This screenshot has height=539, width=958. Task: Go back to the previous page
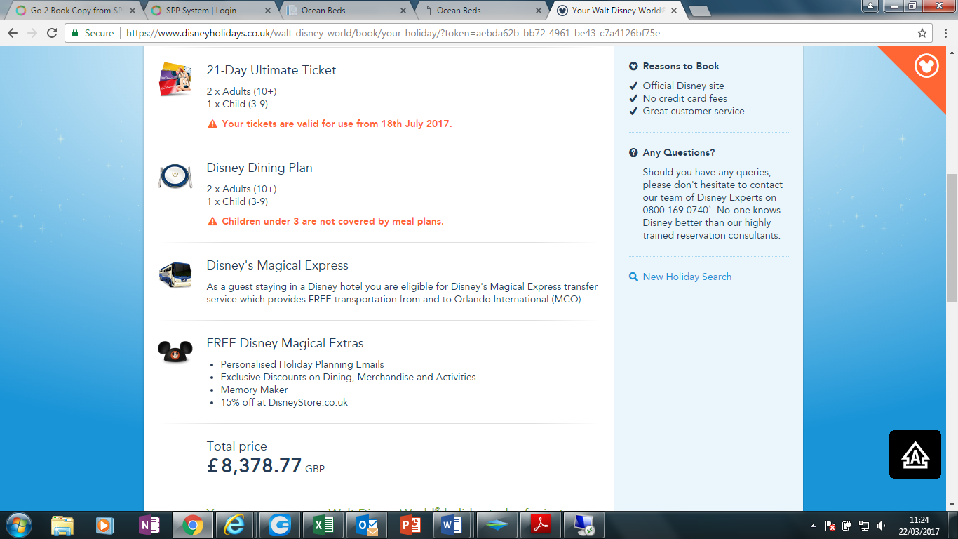click(13, 33)
